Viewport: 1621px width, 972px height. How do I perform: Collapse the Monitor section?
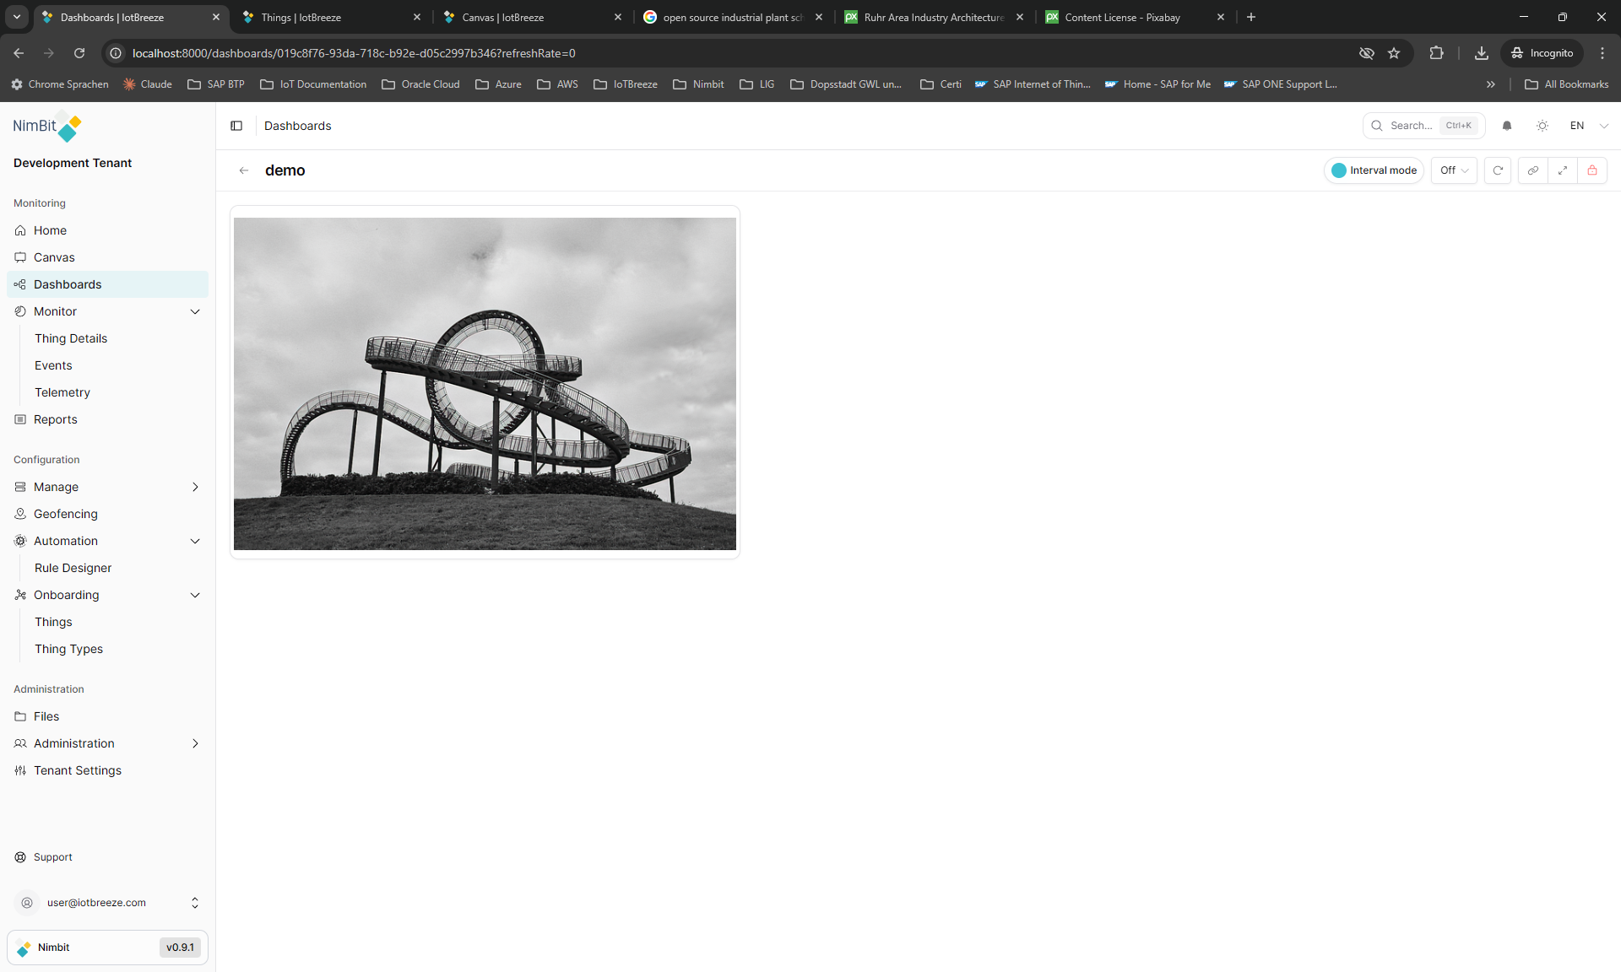[195, 311]
